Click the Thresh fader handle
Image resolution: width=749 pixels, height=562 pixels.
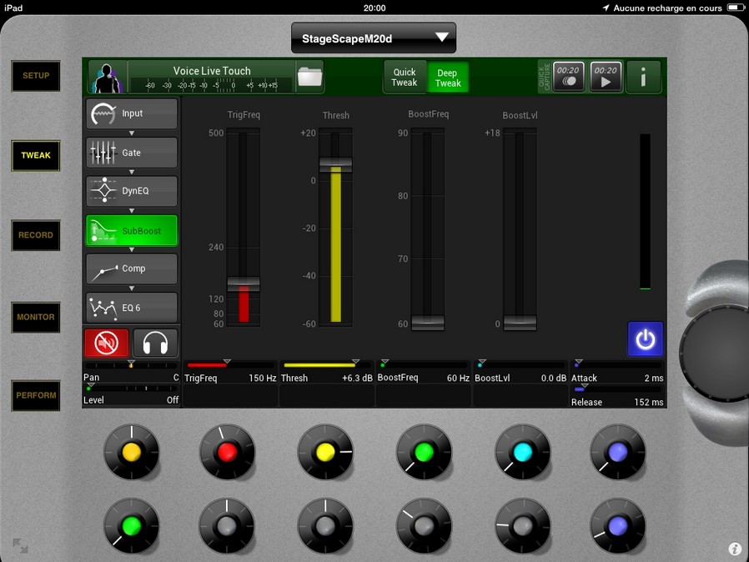335,164
